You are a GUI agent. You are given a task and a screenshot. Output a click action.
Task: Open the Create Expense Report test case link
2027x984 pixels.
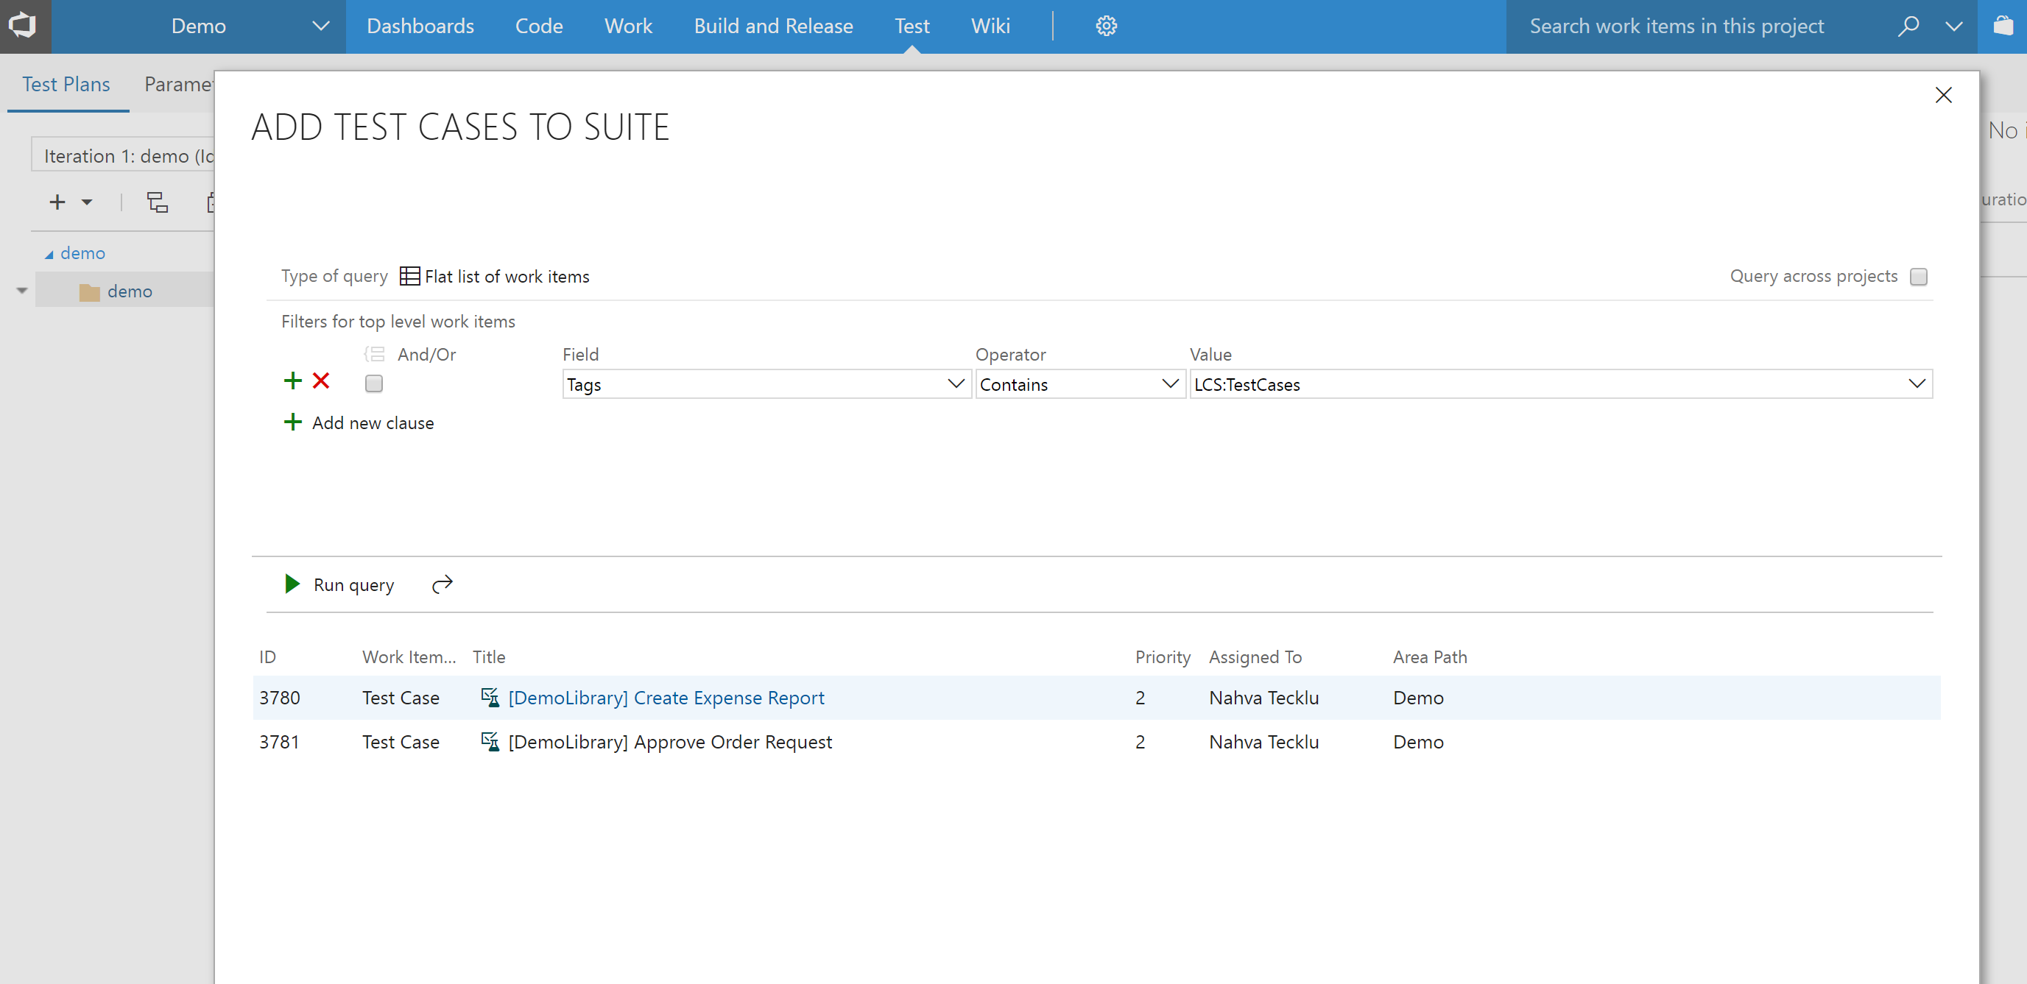(x=666, y=698)
